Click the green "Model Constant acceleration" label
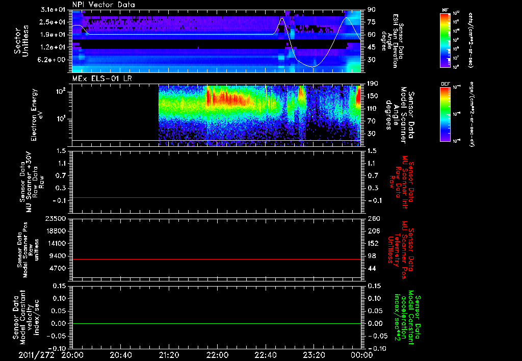The image size is (522, 361). click(x=407, y=318)
